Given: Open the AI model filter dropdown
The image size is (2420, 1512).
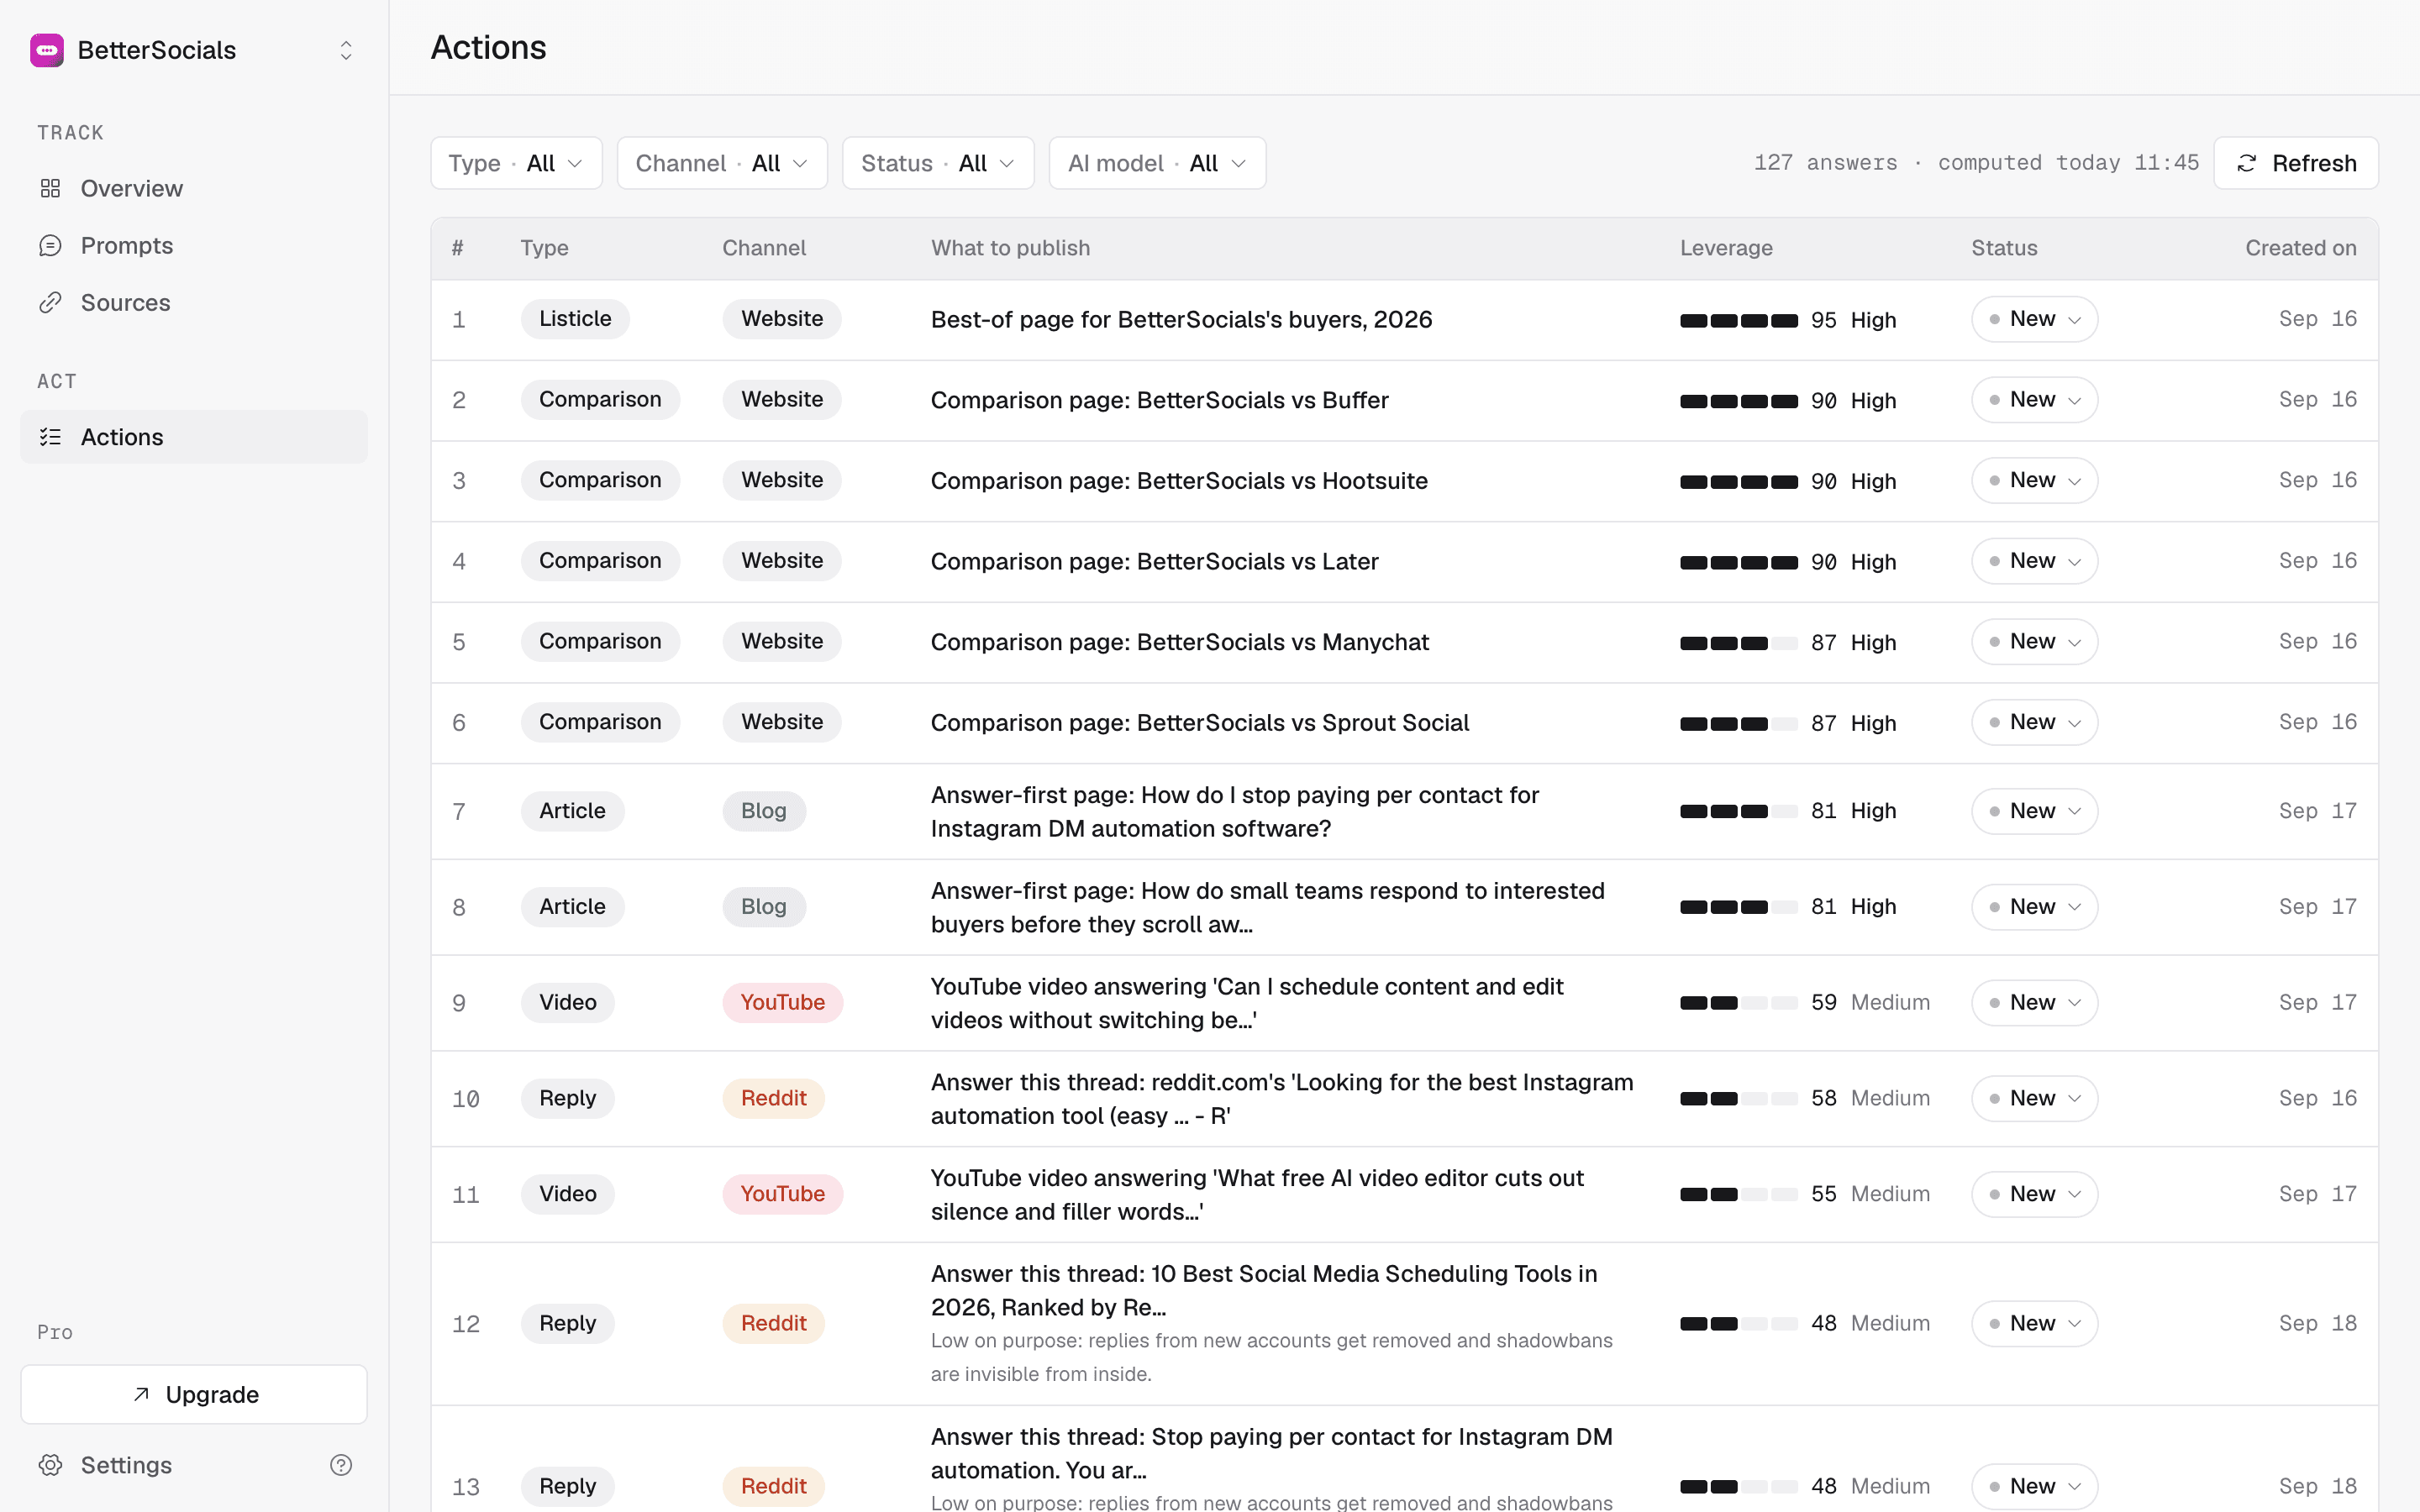Looking at the screenshot, I should pyautogui.click(x=1157, y=163).
